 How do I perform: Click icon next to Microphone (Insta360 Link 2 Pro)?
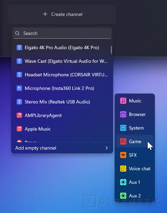tap(19, 88)
